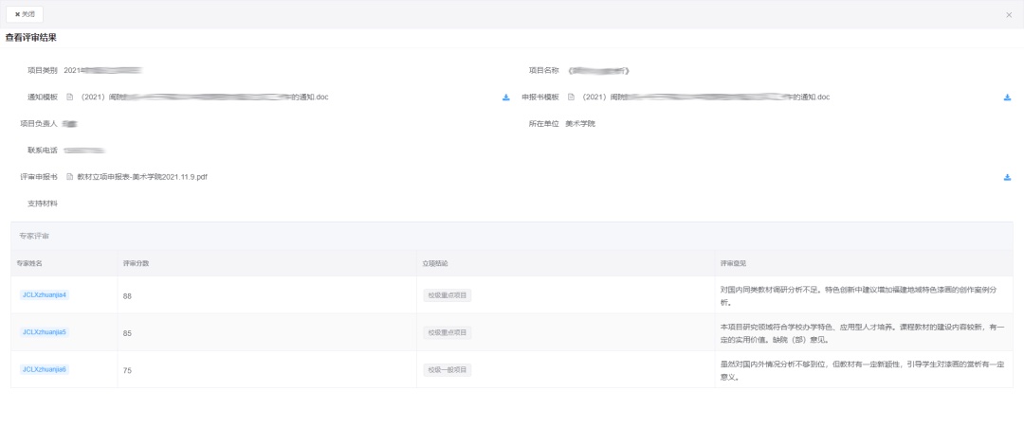The image size is (1024, 426).
Task: Click the 评审分数 column header
Action: (x=136, y=262)
